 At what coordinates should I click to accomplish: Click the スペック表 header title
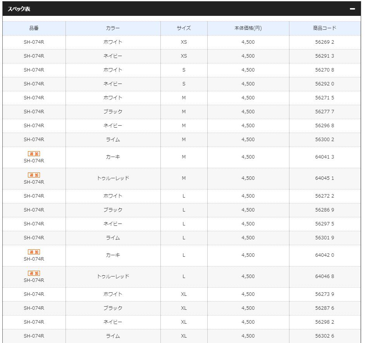19,9
